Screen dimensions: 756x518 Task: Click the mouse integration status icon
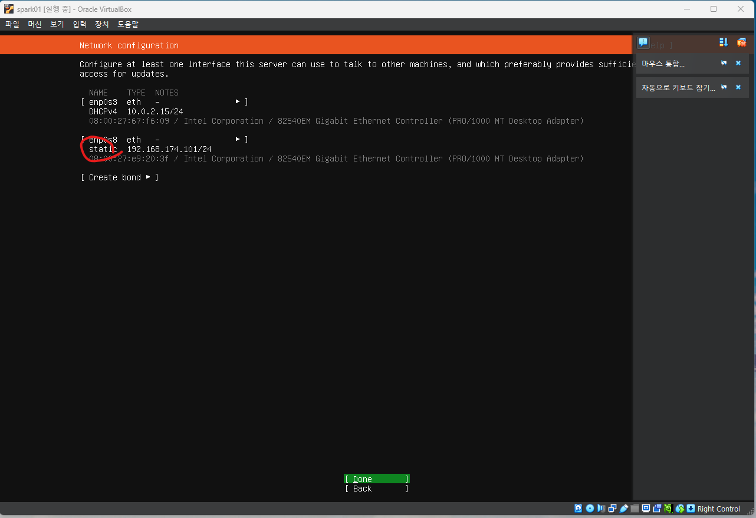pos(680,509)
